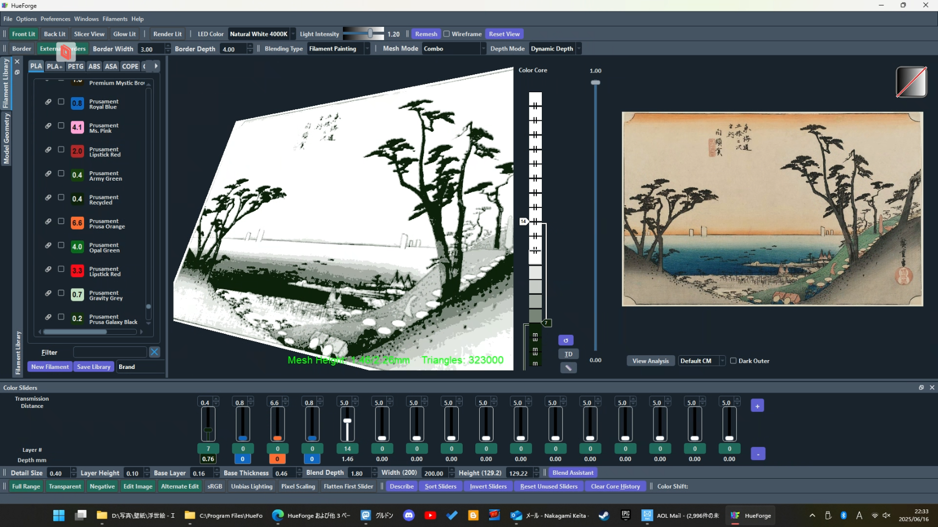Remove a color slider with minus button
Viewport: 938px width, 527px height.
point(758,453)
